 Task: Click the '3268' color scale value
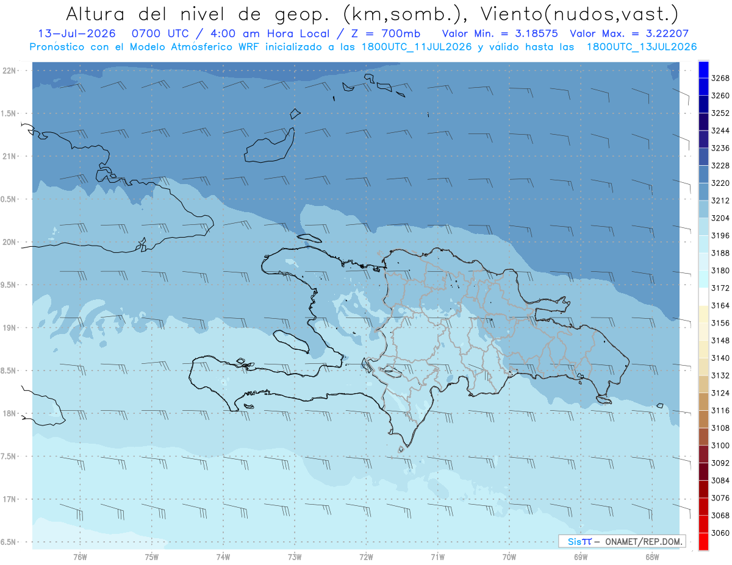tap(720, 78)
